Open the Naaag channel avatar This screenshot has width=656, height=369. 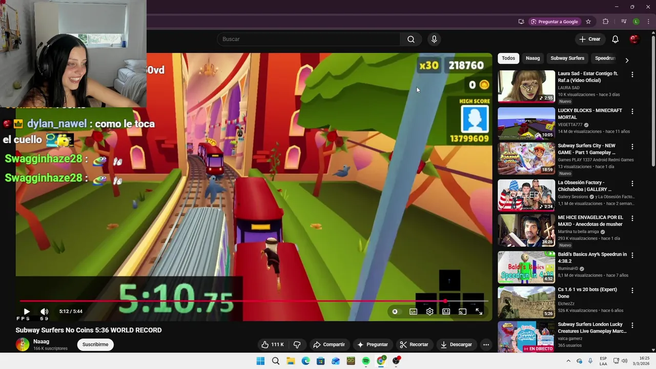(23, 344)
